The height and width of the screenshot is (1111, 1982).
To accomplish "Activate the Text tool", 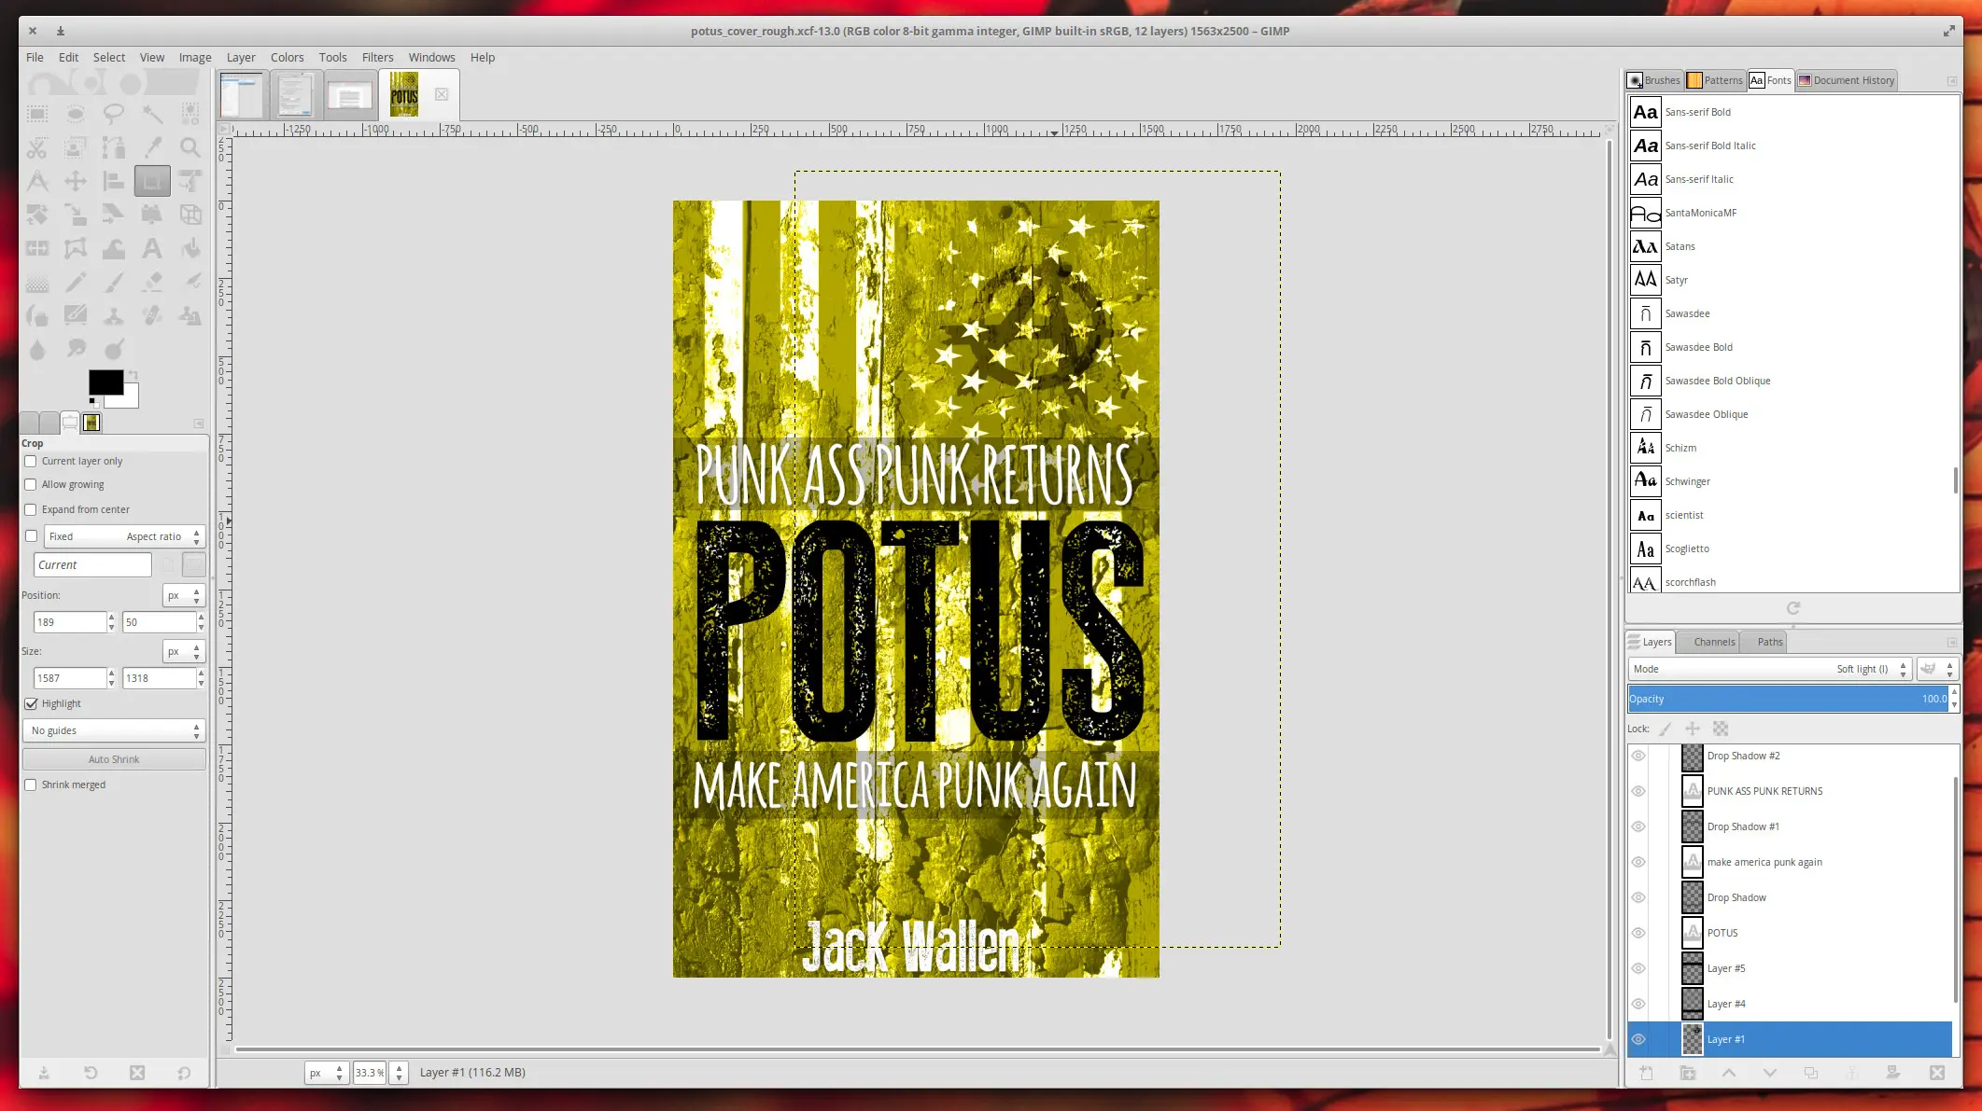I will [152, 248].
